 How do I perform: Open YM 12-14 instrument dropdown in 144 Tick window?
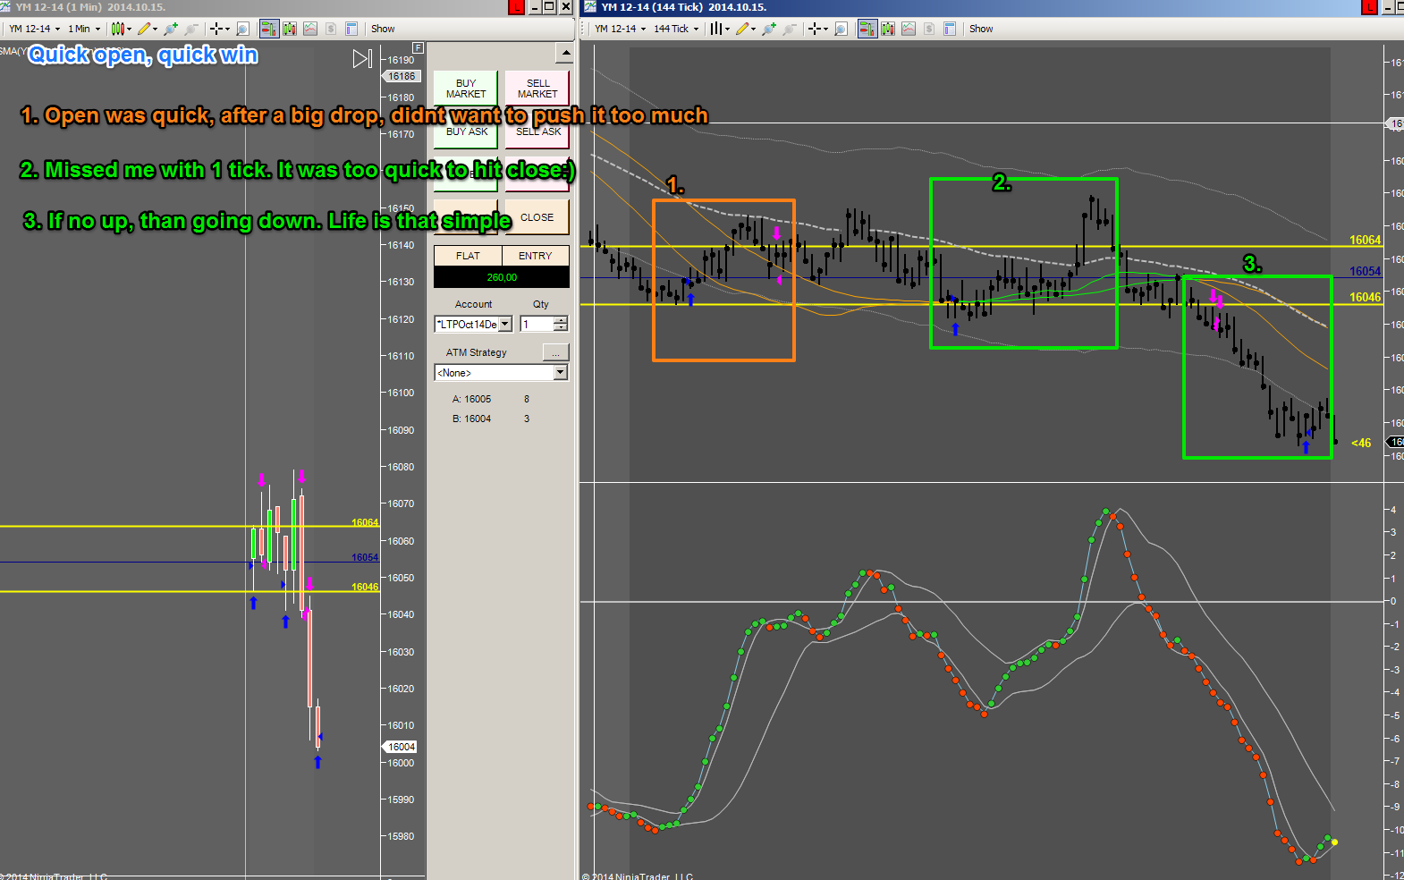620,29
